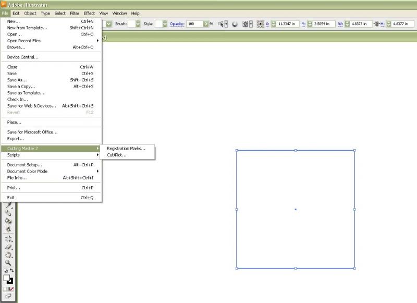Select the Hand tool
The width and height of the screenshot is (417, 303).
click(x=8, y=255)
